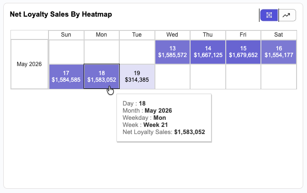Click the highlighted May 18 cell
This screenshot has width=307, height=193.
tap(102, 77)
